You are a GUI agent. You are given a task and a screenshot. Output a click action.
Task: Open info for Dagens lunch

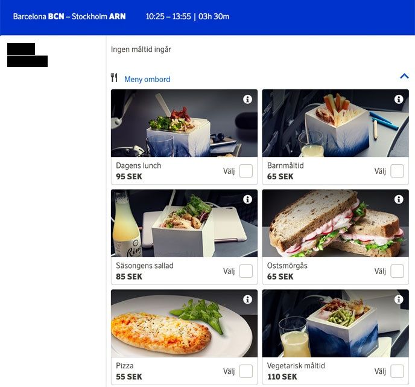coord(247,100)
